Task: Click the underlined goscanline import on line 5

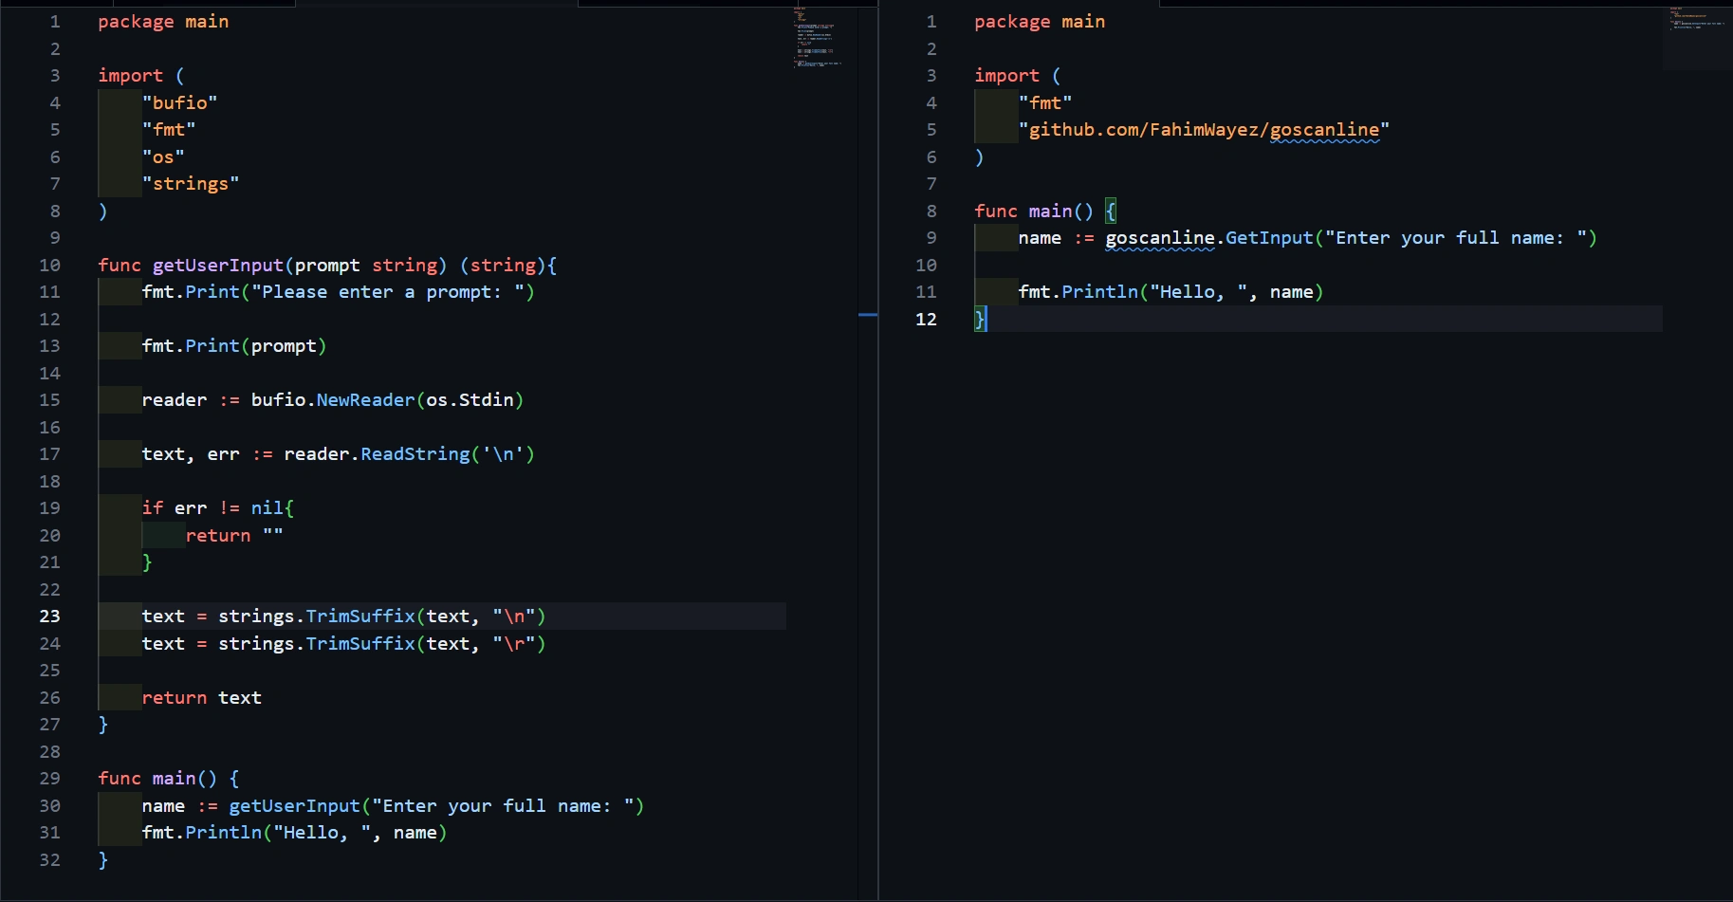Action: (1327, 130)
